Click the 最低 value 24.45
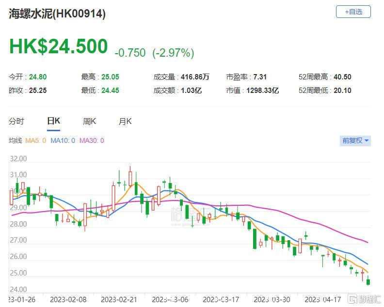 [x=110, y=91]
